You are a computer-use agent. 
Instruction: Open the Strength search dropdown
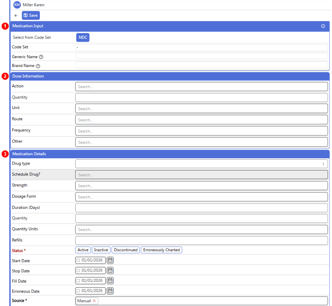[x=202, y=186]
